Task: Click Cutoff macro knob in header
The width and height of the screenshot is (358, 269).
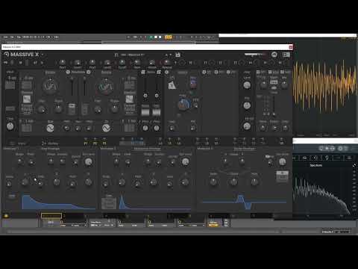Action: point(122,62)
